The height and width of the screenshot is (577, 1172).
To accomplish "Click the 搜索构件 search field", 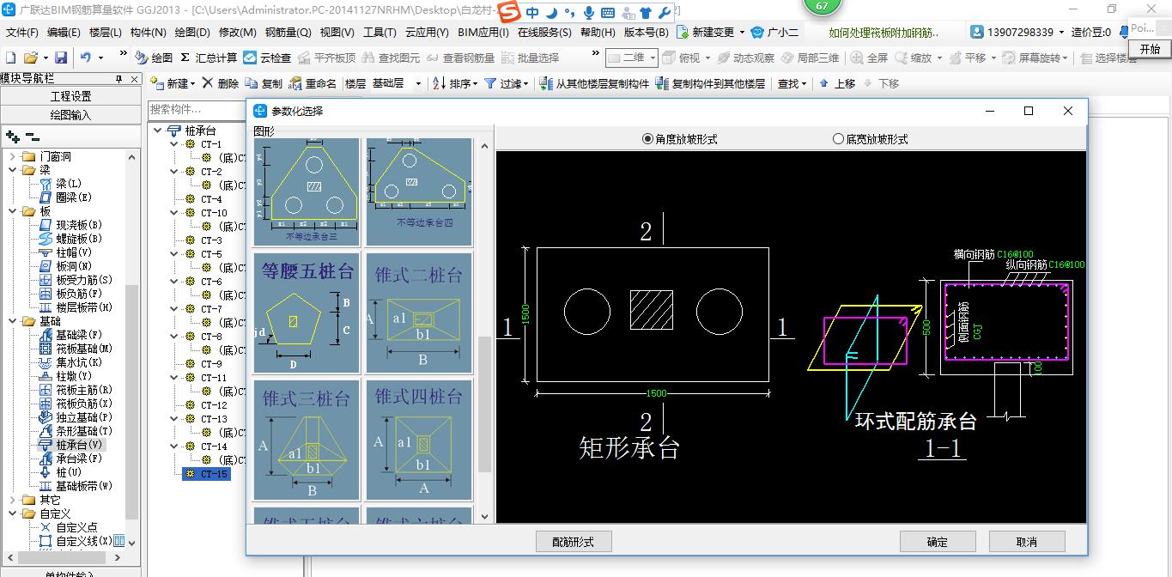I will pos(196,109).
